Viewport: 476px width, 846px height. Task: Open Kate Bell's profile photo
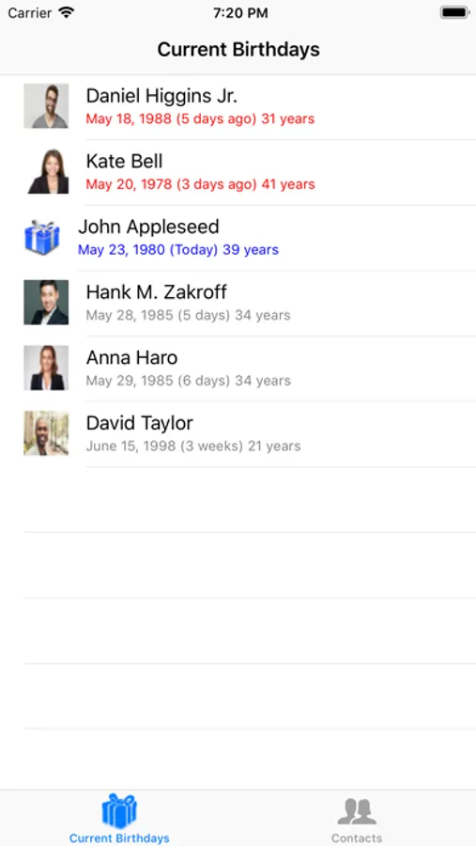(x=46, y=172)
